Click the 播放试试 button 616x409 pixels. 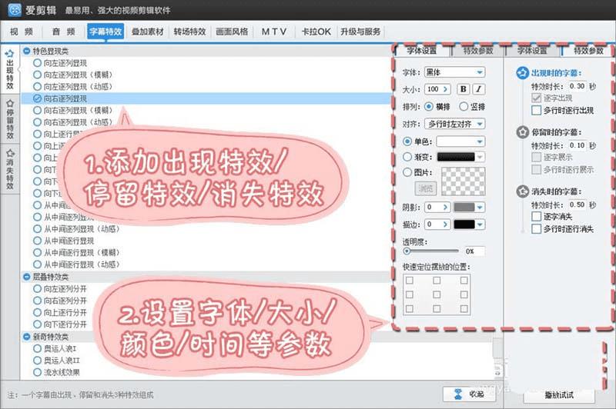[559, 395]
